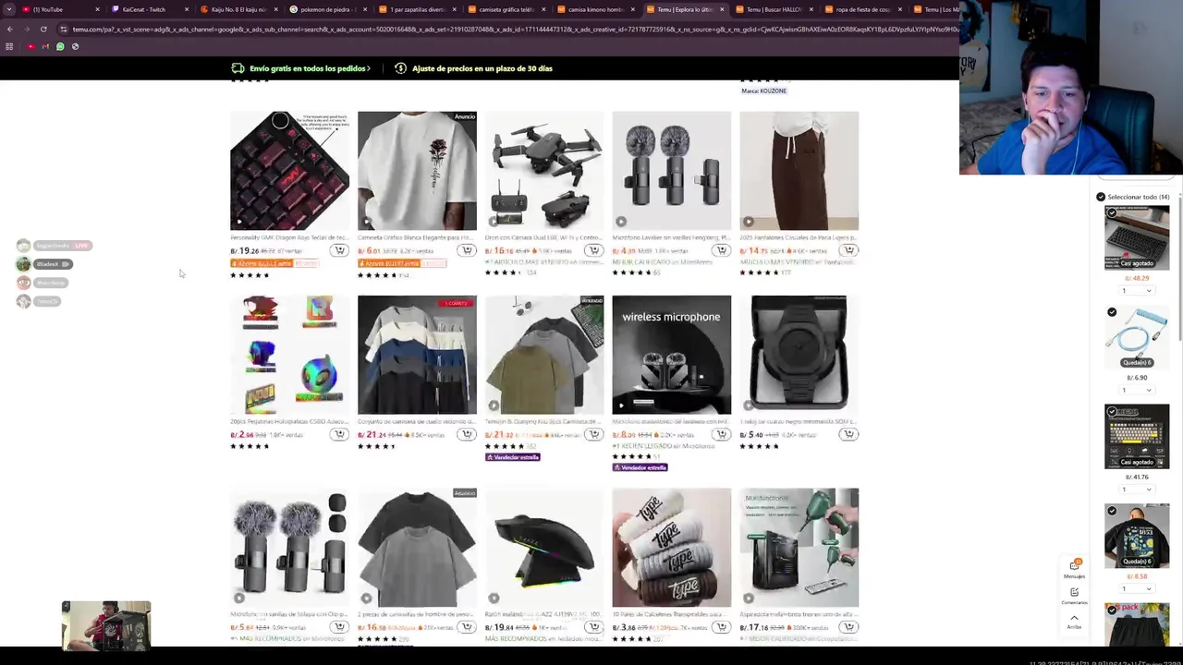
Task: Add the white graphic t-shirt to cart
Action: (467, 250)
